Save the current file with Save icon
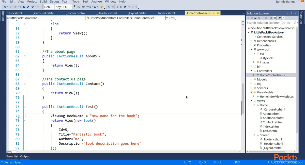Screen dimensions: 305x165 pyautogui.click(x=24, y=7)
